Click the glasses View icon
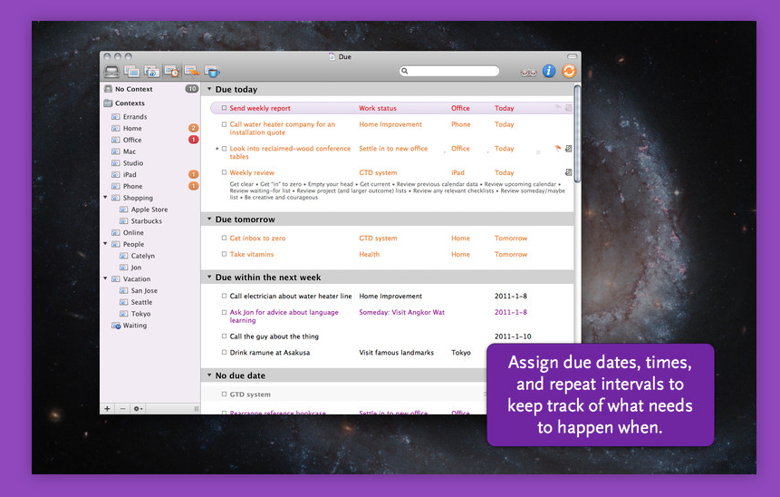The height and width of the screenshot is (497, 780). click(x=529, y=71)
